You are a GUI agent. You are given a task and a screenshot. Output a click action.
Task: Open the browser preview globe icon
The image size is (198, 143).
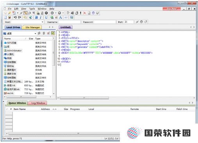click(31, 18)
